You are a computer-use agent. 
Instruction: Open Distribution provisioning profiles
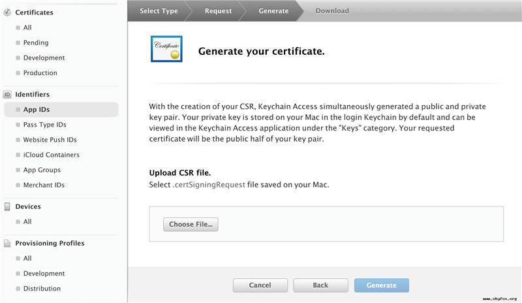(42, 289)
